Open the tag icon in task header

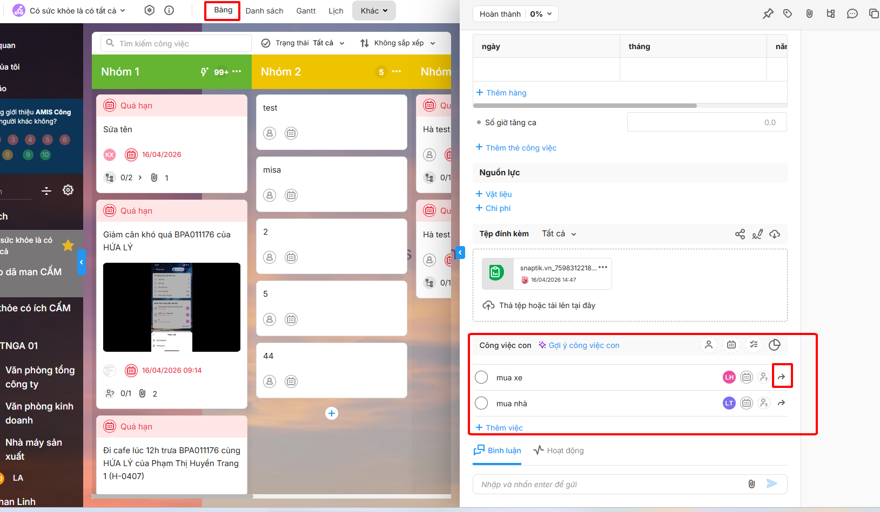coord(788,14)
